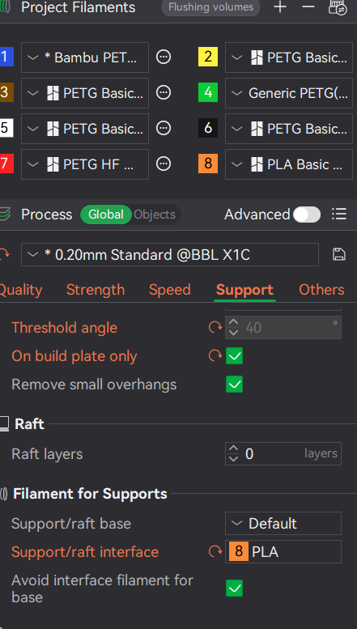Remove last filament with minus icon

coord(308,7)
